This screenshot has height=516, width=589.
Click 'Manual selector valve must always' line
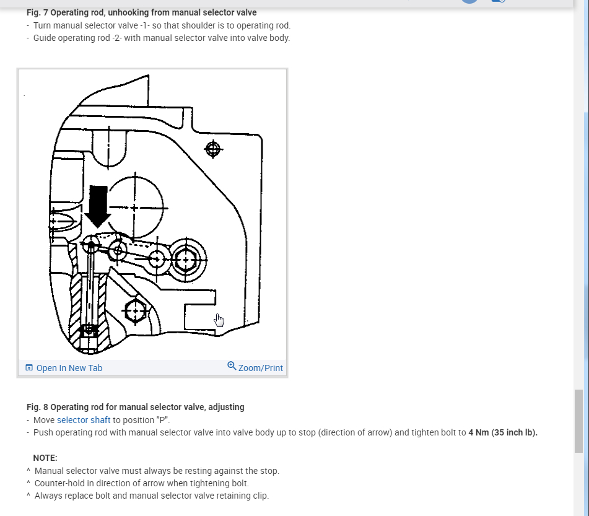(157, 471)
